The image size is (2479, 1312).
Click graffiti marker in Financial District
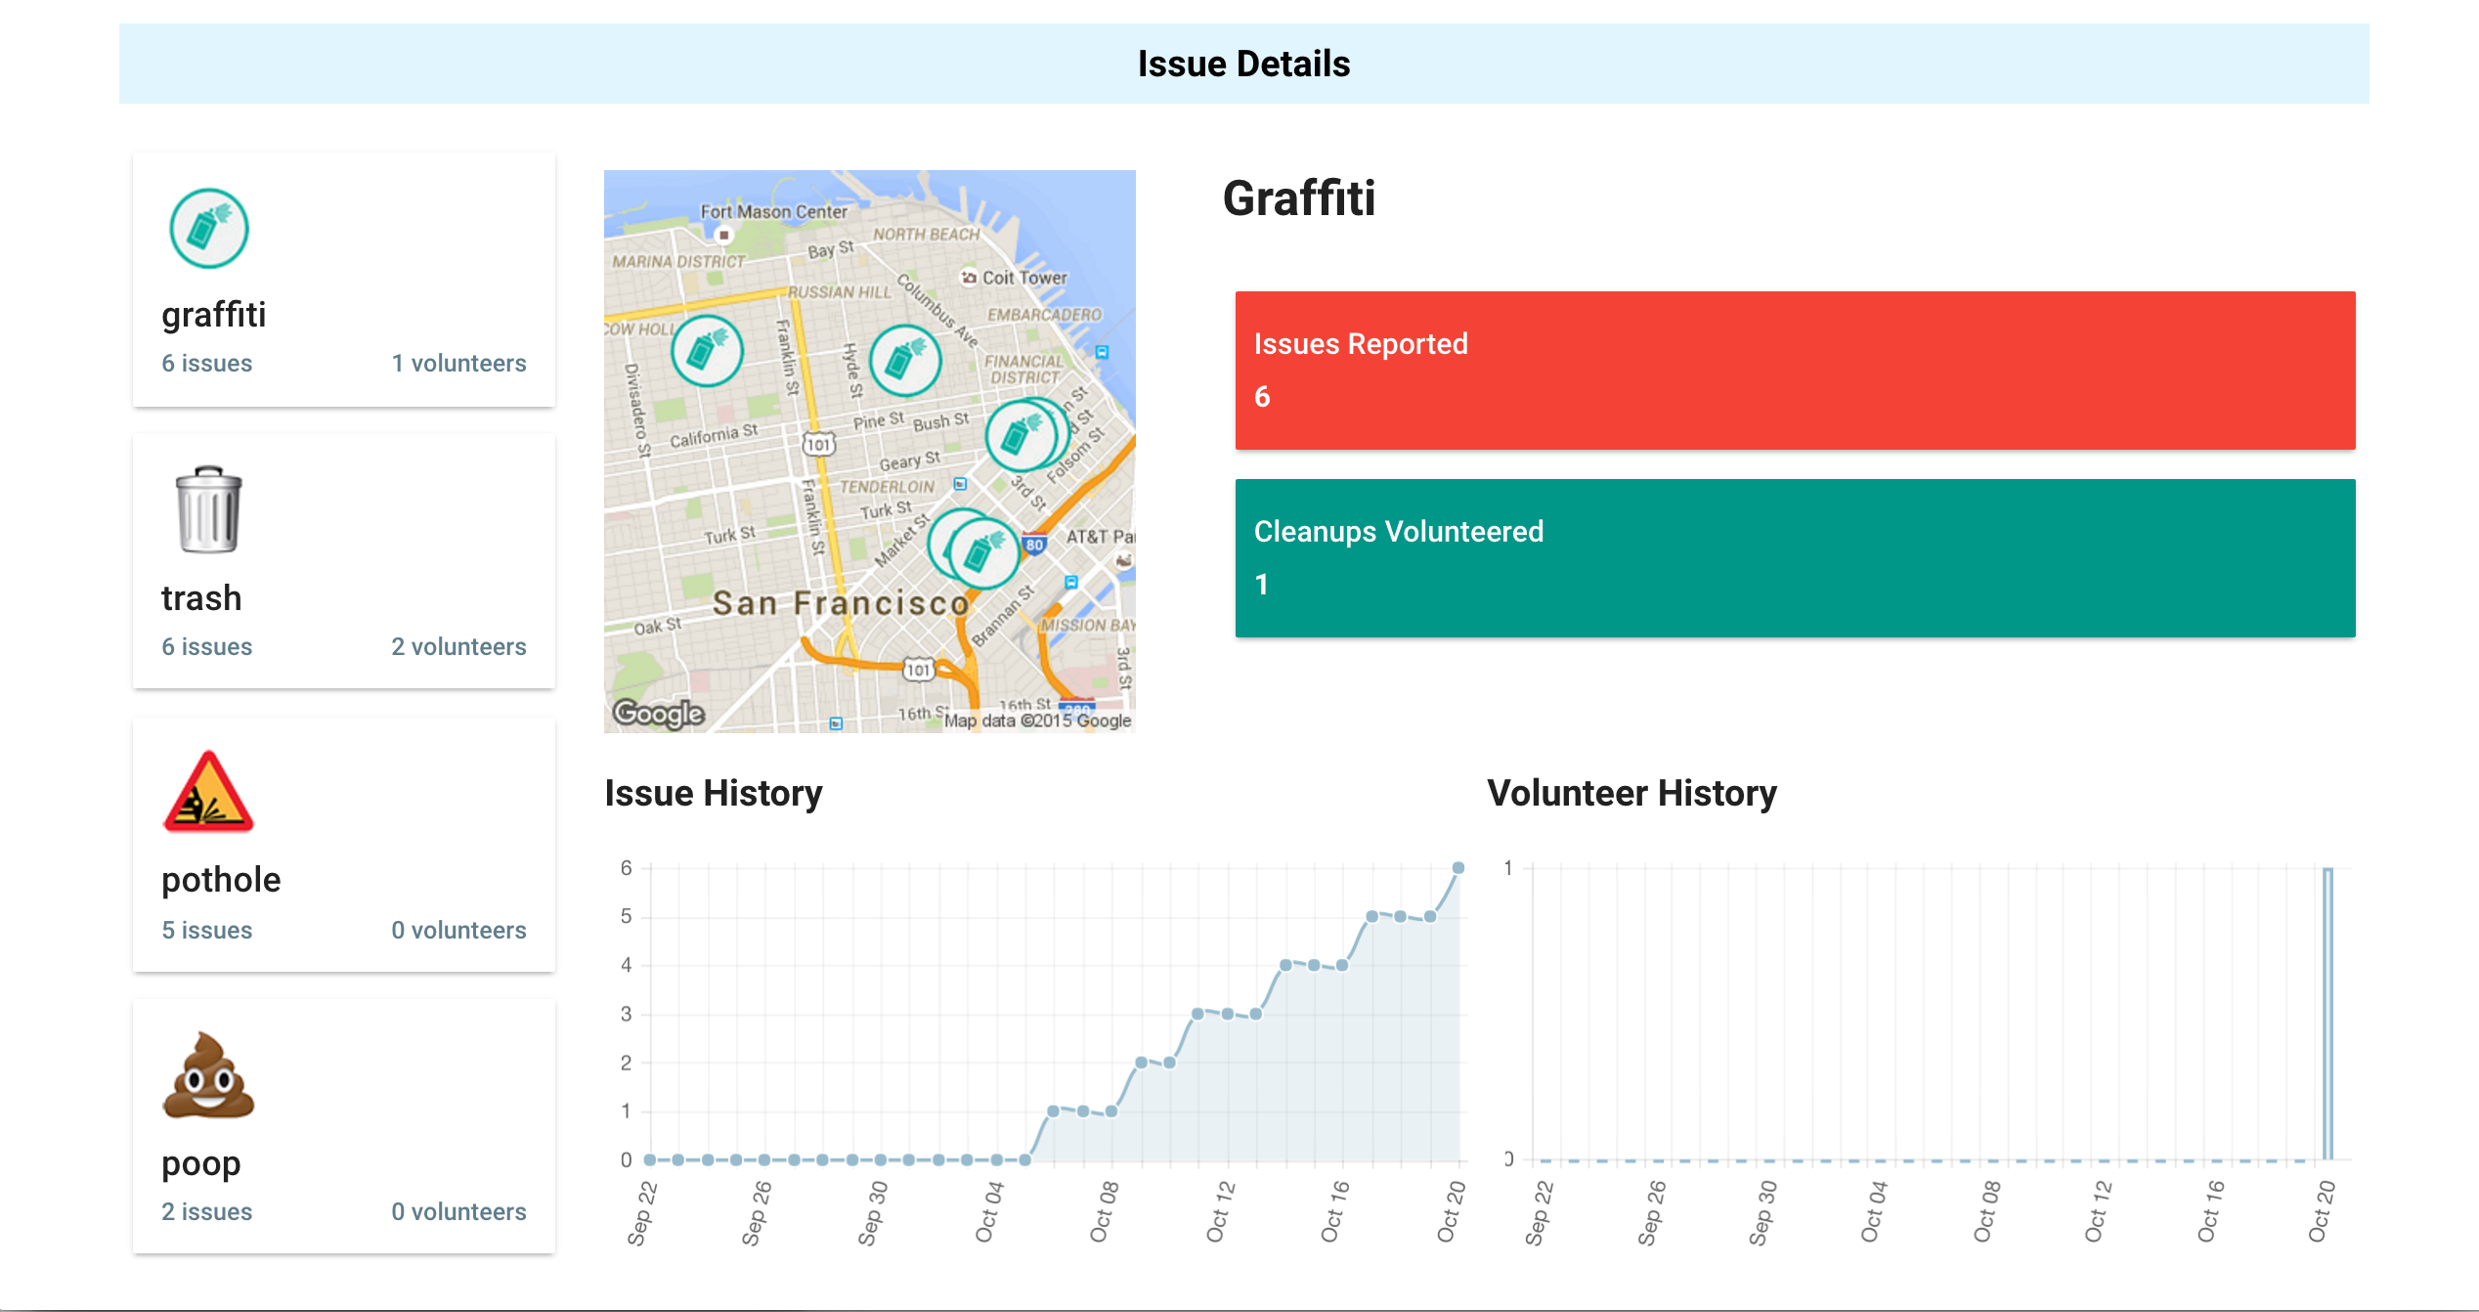click(1020, 435)
